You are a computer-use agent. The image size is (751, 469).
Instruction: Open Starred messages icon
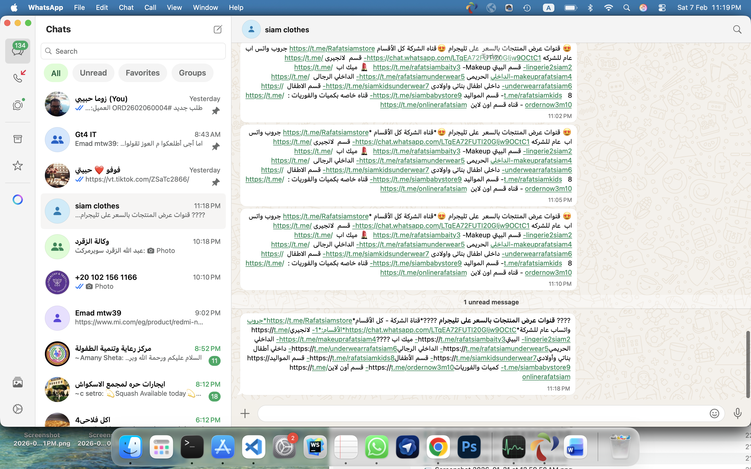[18, 166]
